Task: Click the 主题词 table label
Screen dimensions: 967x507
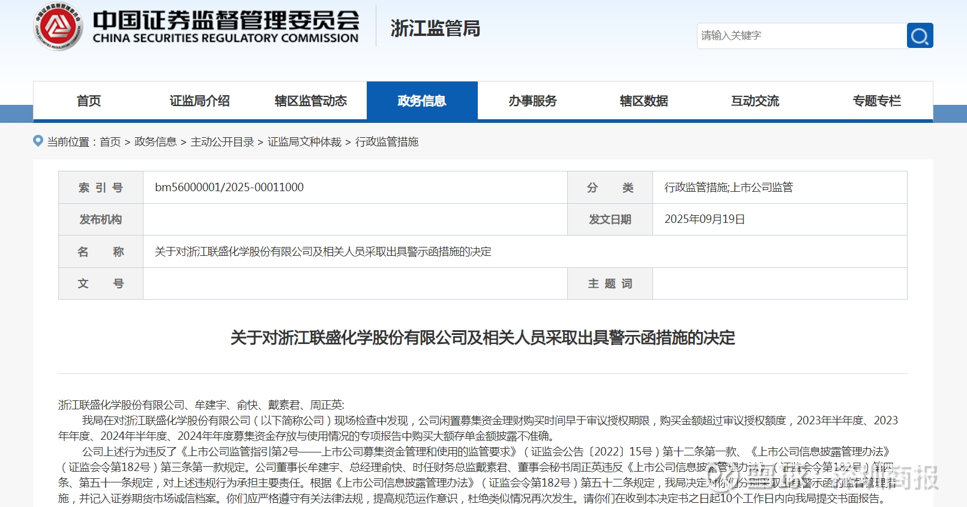Action: [x=610, y=283]
